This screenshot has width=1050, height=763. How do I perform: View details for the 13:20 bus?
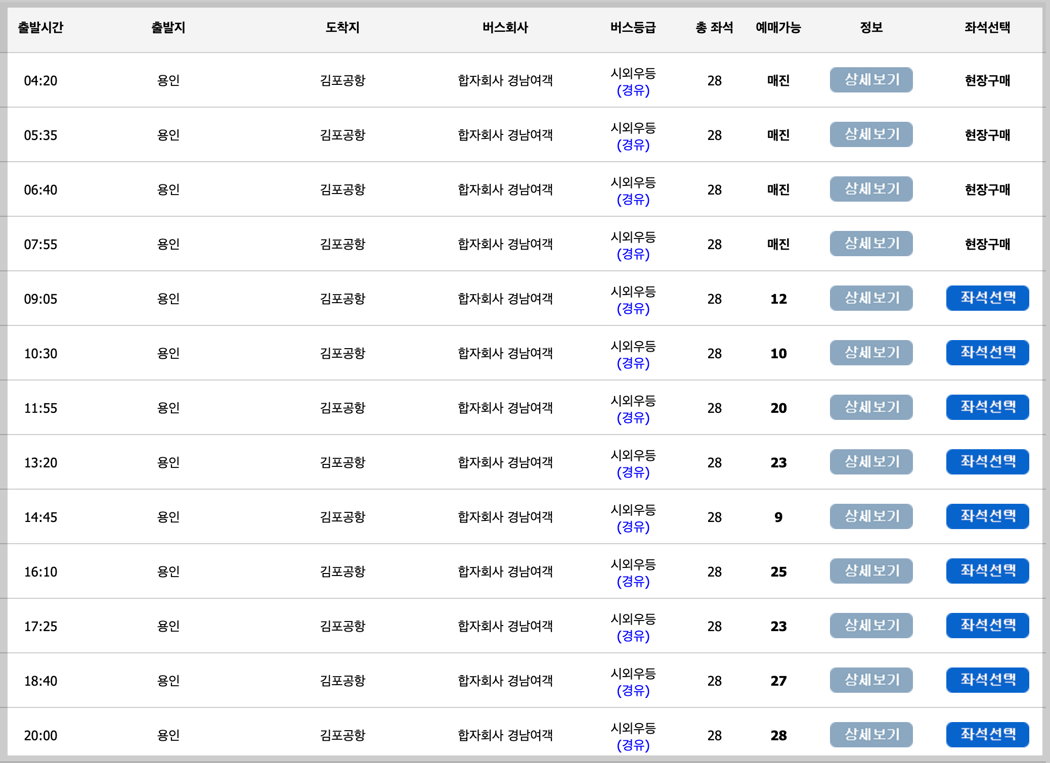(x=871, y=461)
